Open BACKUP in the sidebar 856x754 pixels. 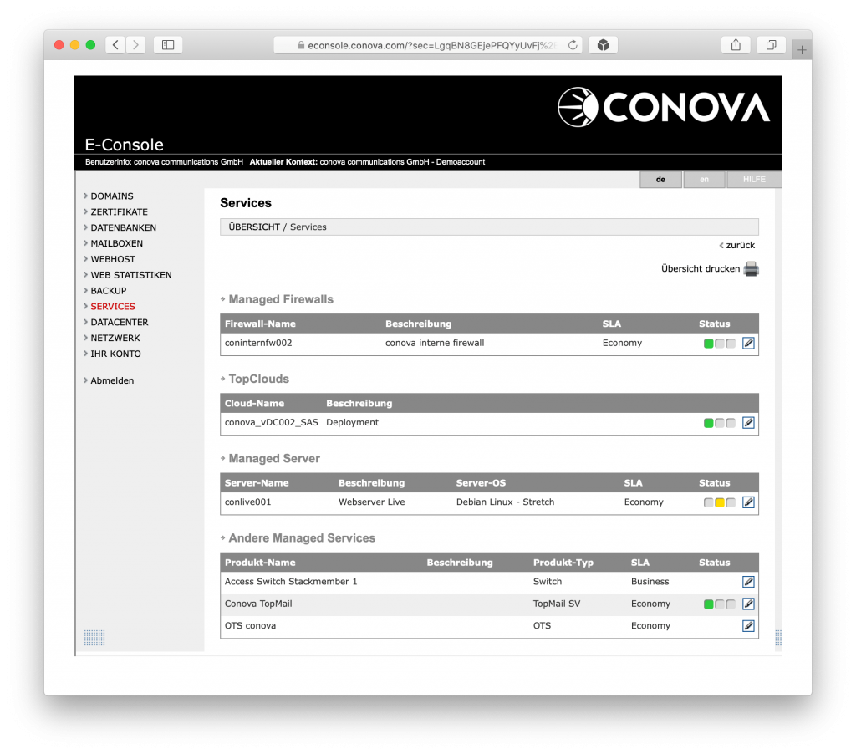click(x=109, y=291)
